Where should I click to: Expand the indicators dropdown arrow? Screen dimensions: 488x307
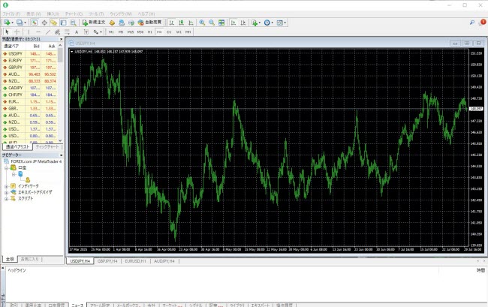pos(260,23)
